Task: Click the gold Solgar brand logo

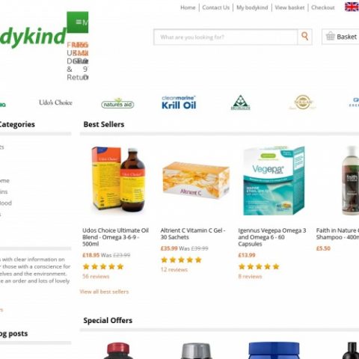Action: tap(302, 102)
